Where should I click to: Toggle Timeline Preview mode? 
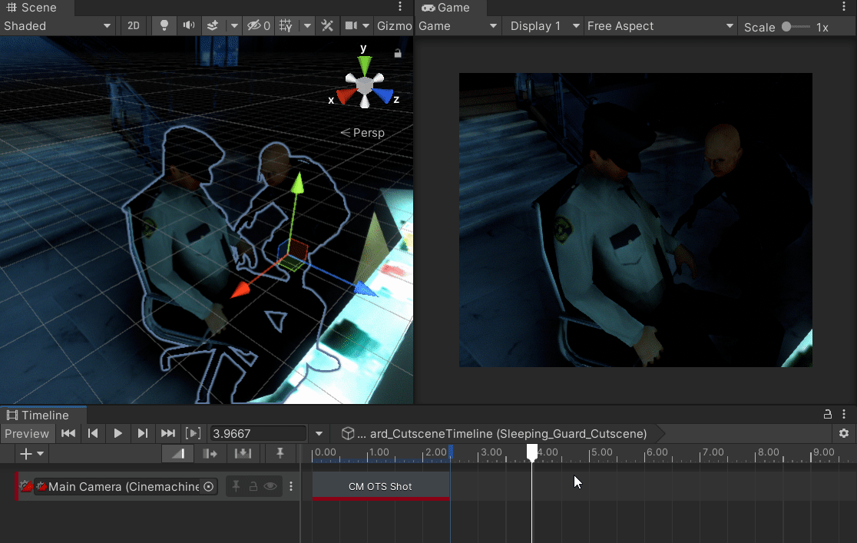point(27,434)
